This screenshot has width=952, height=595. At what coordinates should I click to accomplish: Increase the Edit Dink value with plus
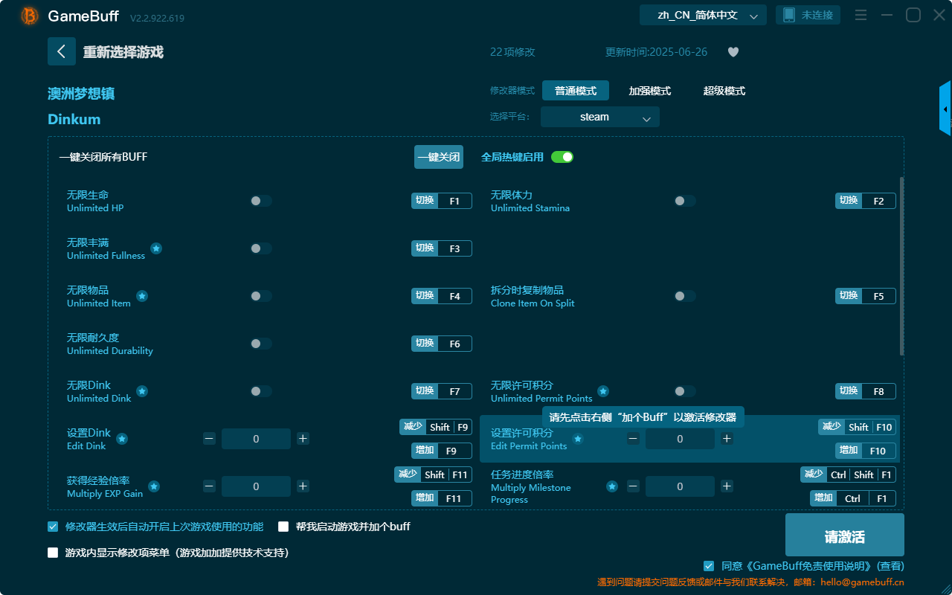[303, 439]
